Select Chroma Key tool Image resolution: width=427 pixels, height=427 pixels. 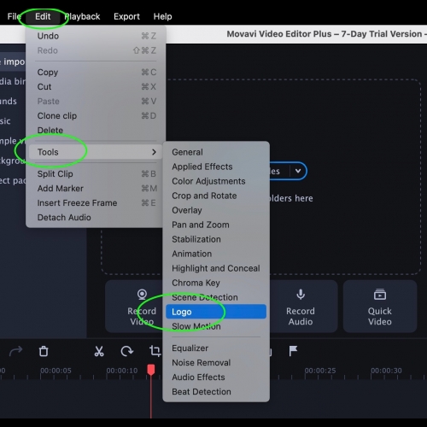216,283
